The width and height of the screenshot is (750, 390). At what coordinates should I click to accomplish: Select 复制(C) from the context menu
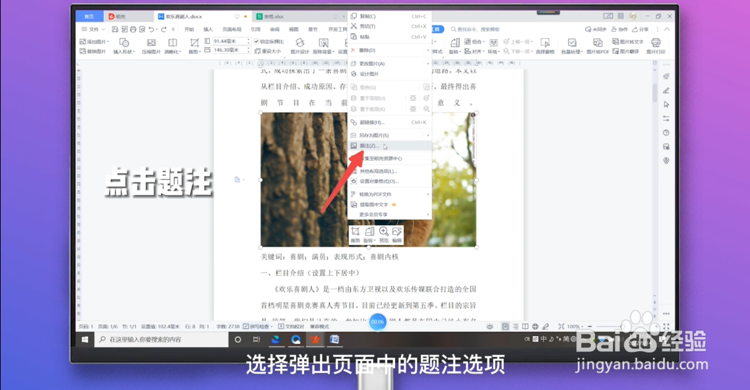tap(390, 16)
